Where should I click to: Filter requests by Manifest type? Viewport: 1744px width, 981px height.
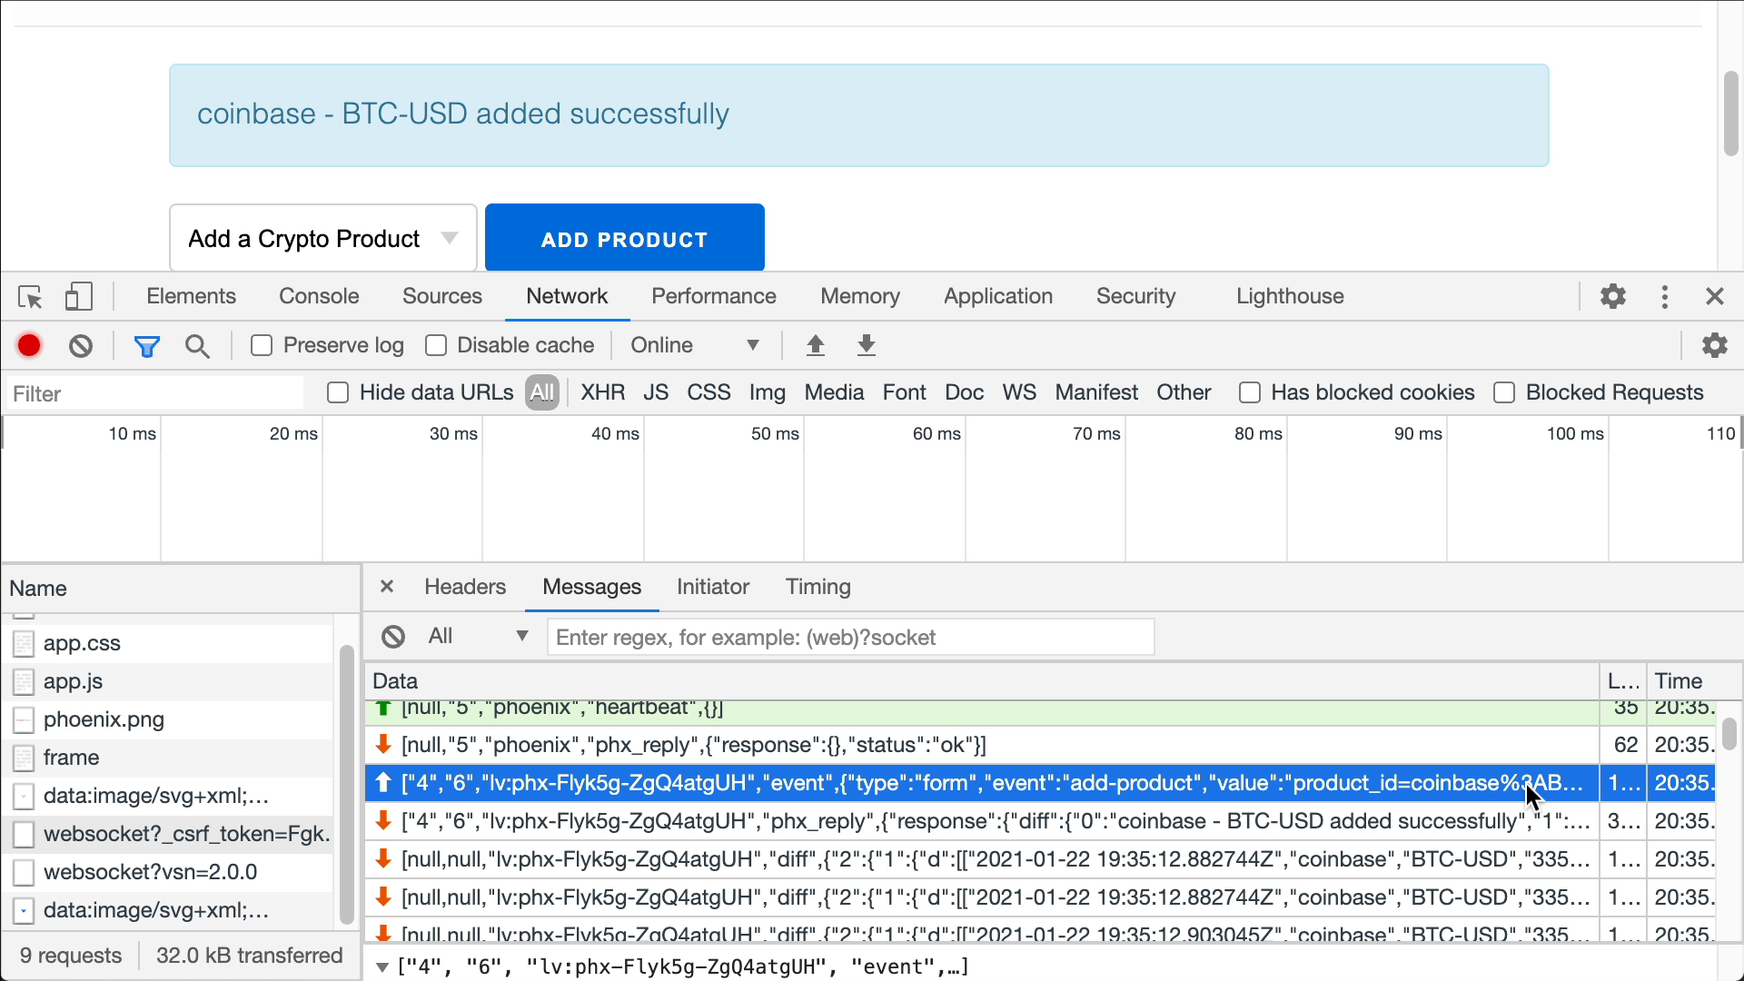tap(1096, 392)
